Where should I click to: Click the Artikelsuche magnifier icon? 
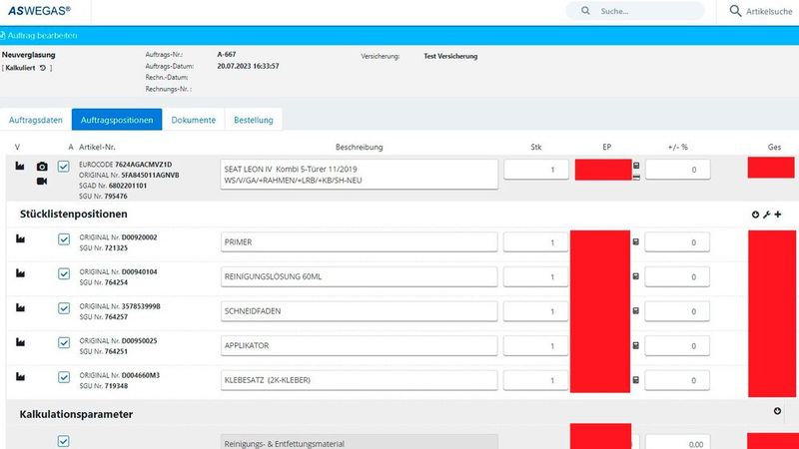pos(735,11)
